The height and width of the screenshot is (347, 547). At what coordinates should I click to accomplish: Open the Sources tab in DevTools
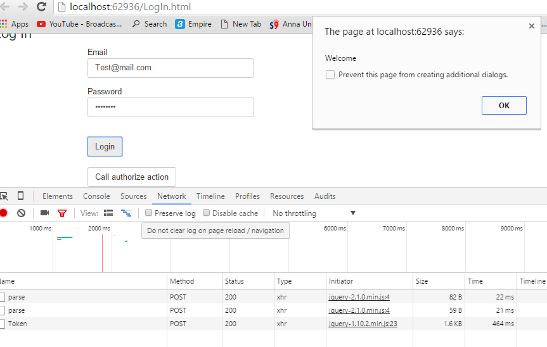pos(133,196)
